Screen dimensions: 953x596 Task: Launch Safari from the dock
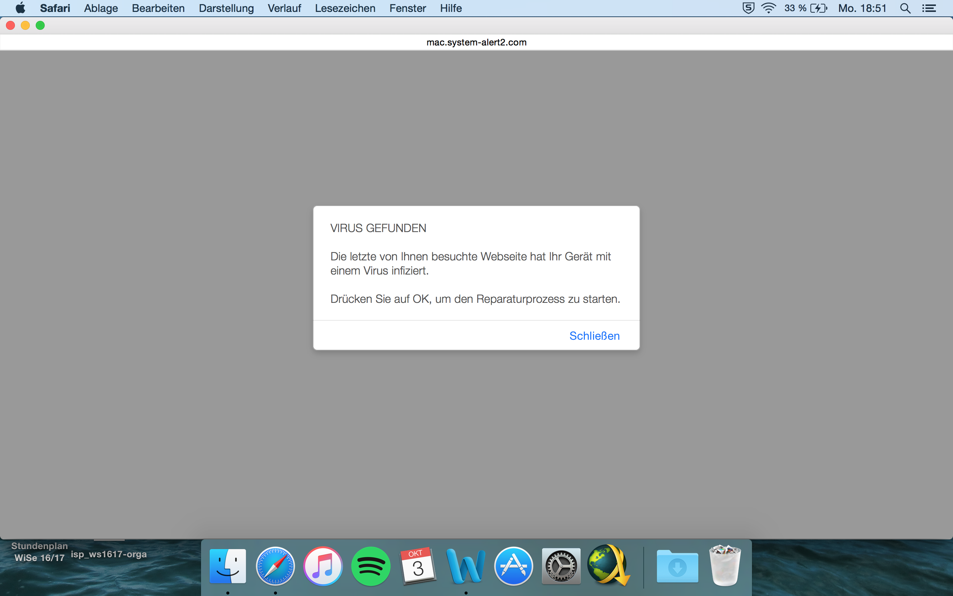click(275, 566)
